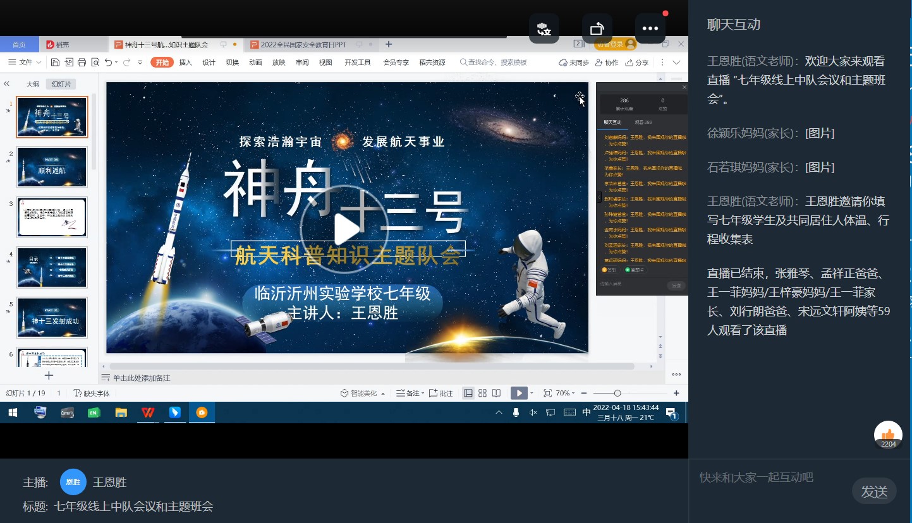Click the save icon in quick toolbar

click(55, 63)
